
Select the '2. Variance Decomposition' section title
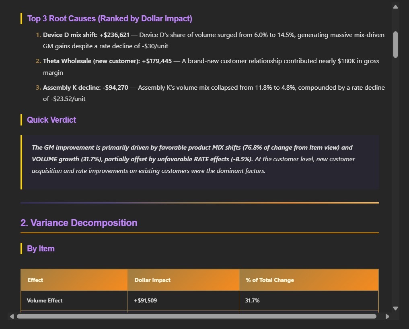pyautogui.click(x=78, y=223)
